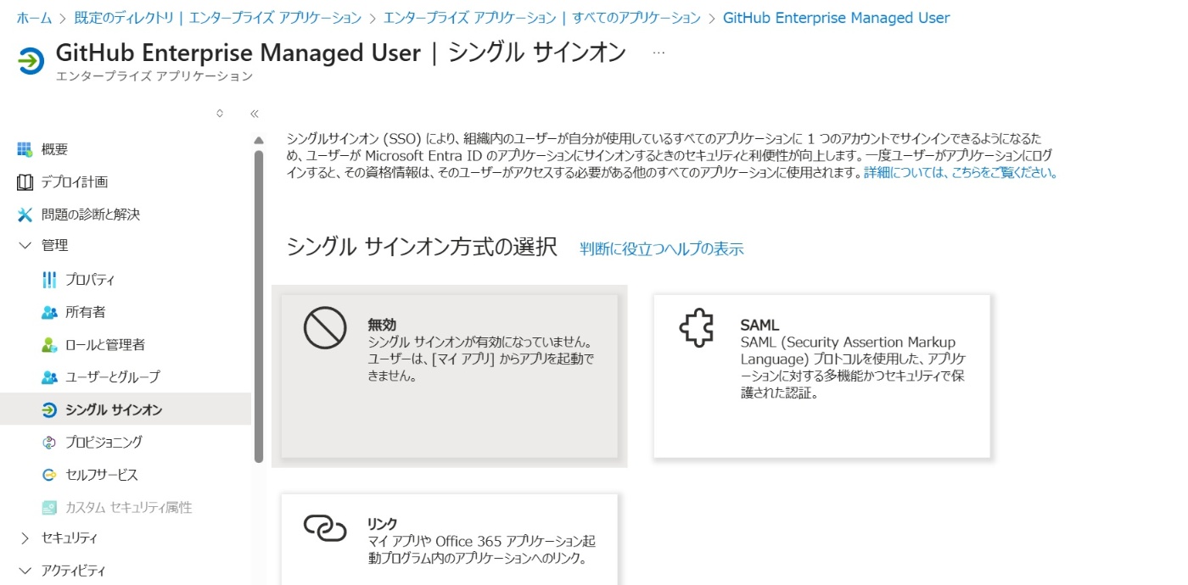The image size is (1188, 585).
Task: Choose the 無効 sign-on method card
Action: click(450, 376)
